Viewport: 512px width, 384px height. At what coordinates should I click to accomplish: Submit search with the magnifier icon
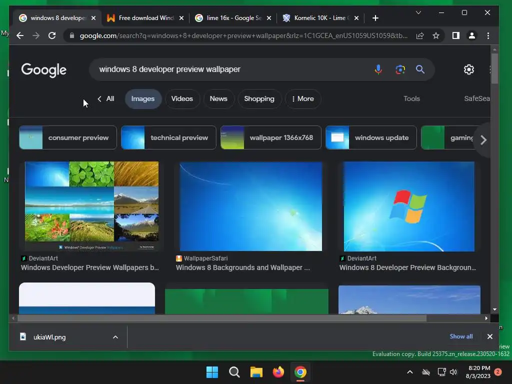[420, 69]
